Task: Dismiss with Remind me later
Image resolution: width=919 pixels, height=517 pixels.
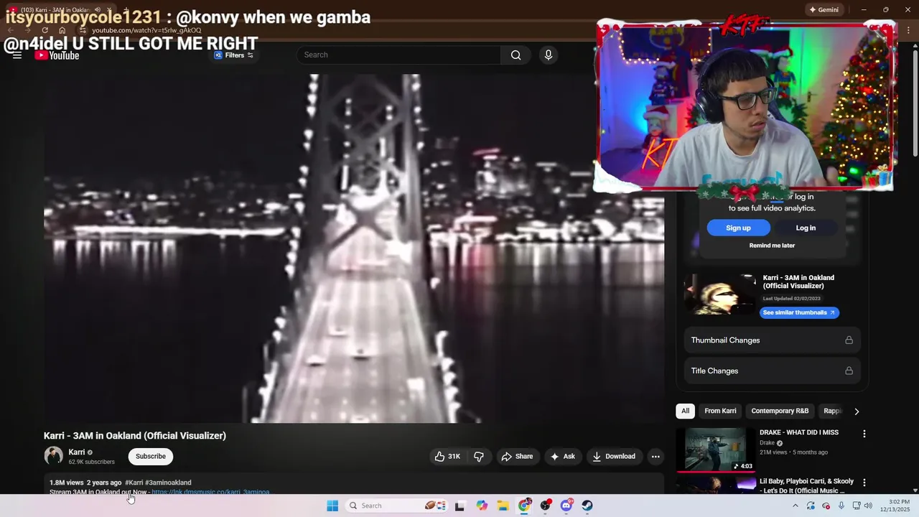Action: pos(772,246)
